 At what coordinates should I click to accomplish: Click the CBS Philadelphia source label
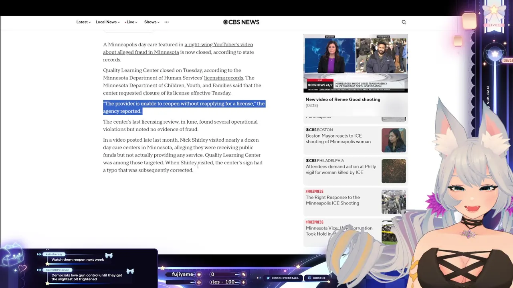click(325, 160)
